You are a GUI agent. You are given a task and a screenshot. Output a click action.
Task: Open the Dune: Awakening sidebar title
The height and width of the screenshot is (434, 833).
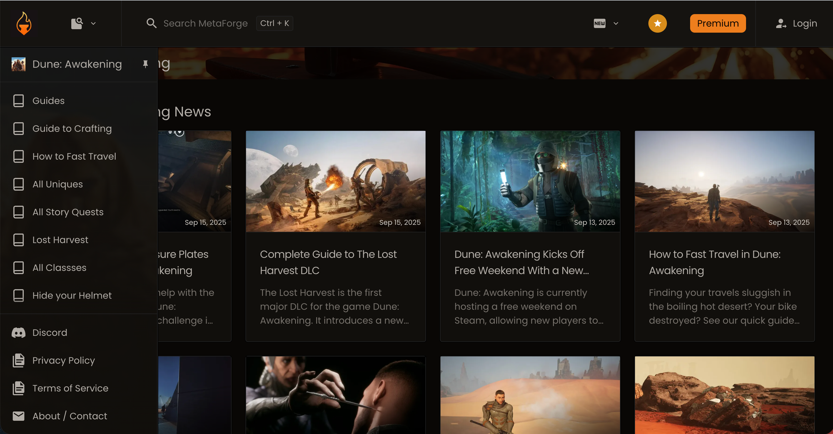pos(77,64)
